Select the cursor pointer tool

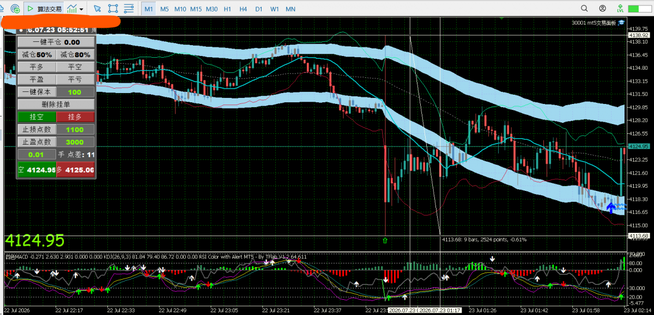coord(97,9)
